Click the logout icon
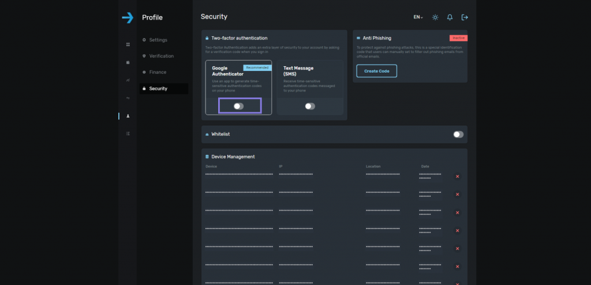 465,17
